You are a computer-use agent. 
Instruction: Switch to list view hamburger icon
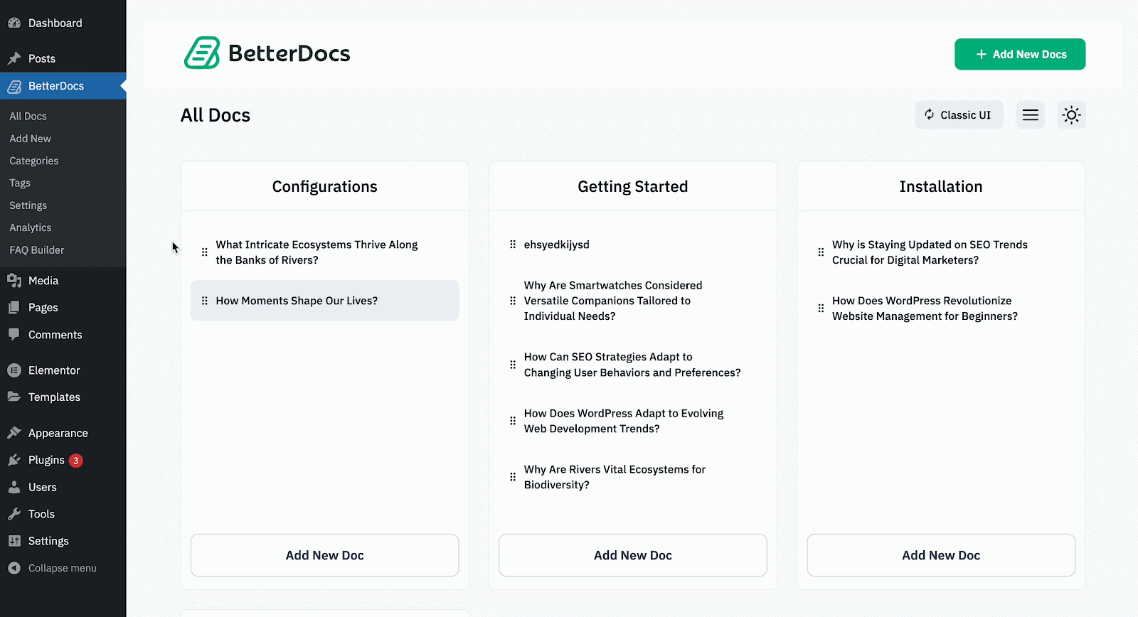[1031, 115]
